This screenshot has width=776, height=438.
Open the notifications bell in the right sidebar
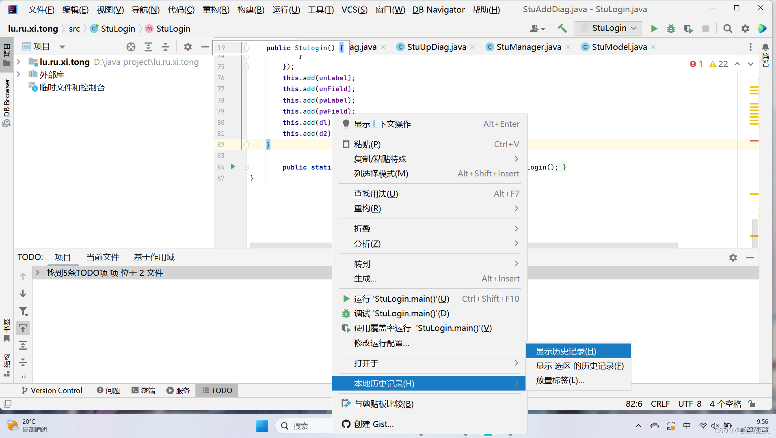tap(765, 47)
